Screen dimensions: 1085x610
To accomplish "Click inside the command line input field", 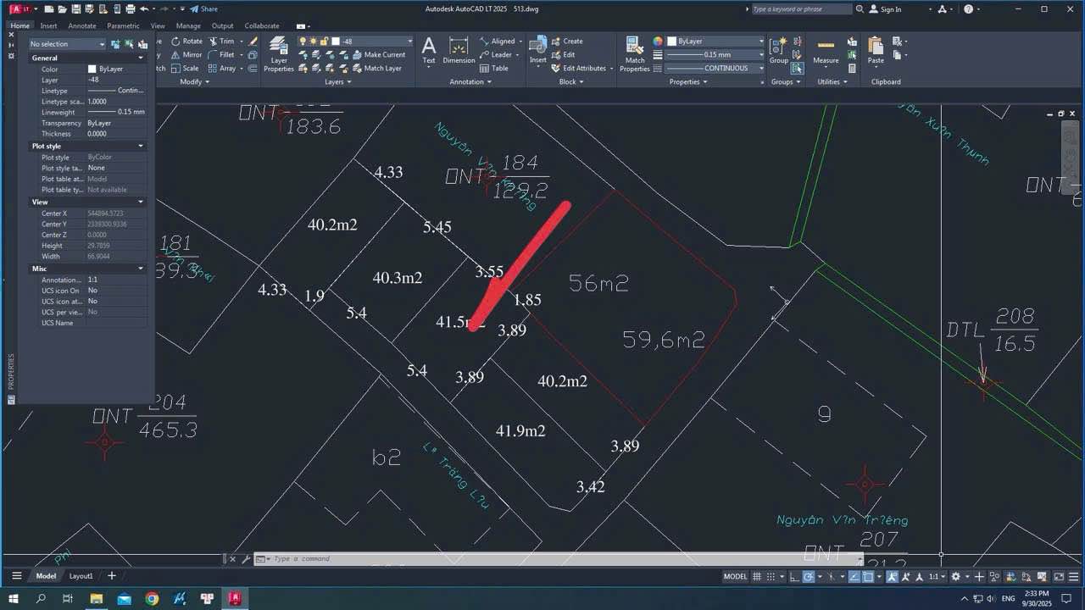I will tap(381, 558).
